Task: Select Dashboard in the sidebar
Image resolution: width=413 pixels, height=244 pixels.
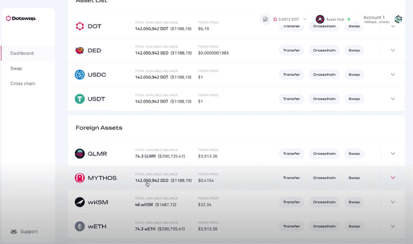Action: 22,53
